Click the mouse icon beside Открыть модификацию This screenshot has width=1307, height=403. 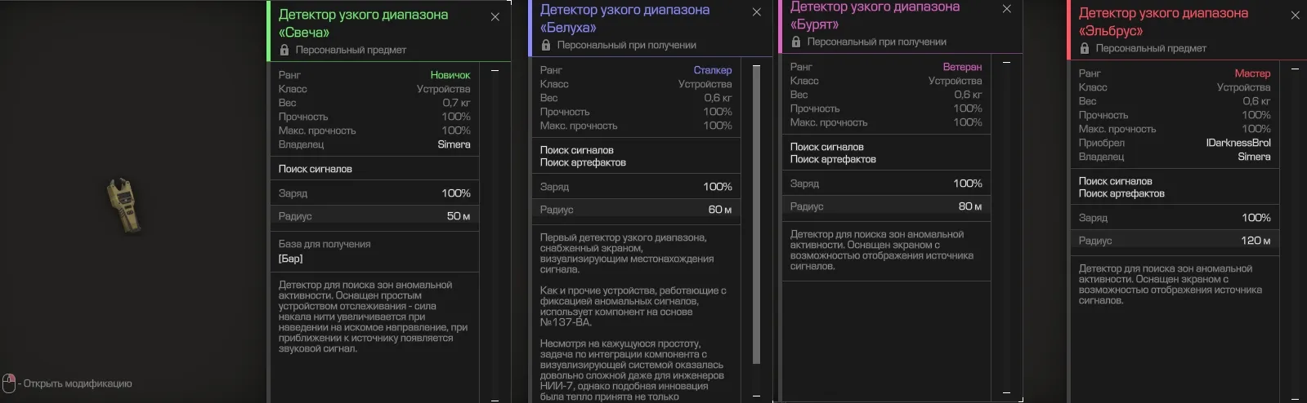9,383
